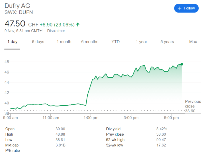Click the Prev close value 38.60
Image resolution: width=205 pixels, height=155 pixels.
pos(161,134)
